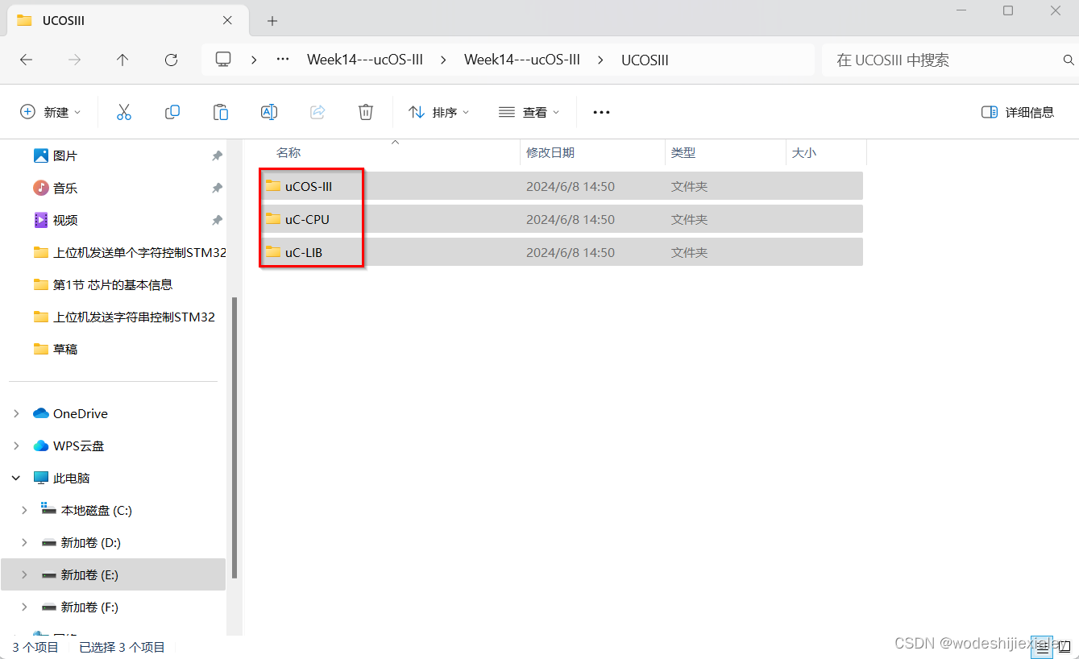Viewport: 1079px width, 659px height.
Task: Click UCOSIII breadcrumb in address bar
Action: [645, 60]
